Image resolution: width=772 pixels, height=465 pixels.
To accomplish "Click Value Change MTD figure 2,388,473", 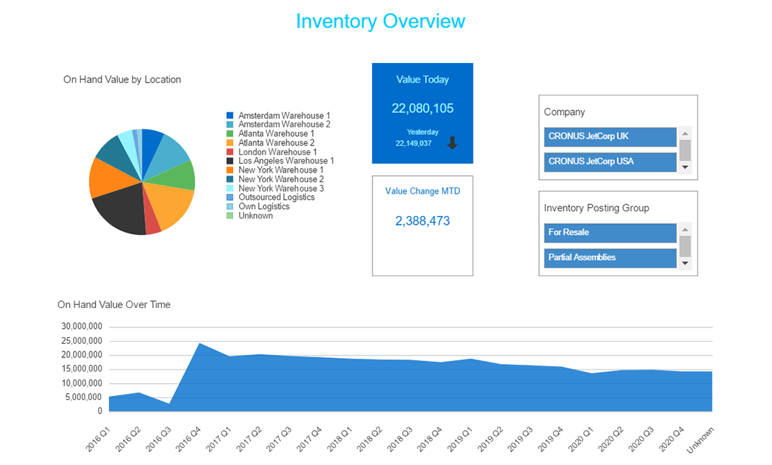I will [423, 221].
